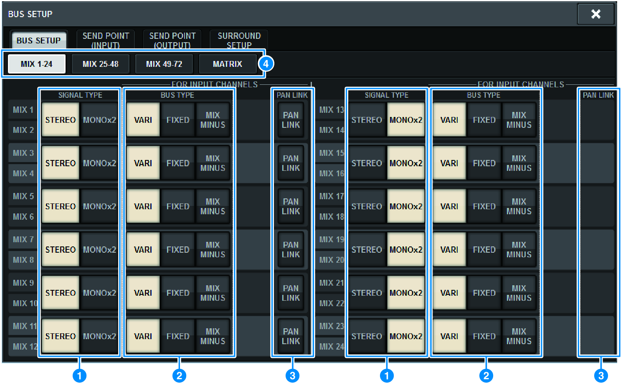Set MIX 1/2 bus type to FIXED
Image resolution: width=623 pixels, height=383 pixels.
(x=177, y=119)
